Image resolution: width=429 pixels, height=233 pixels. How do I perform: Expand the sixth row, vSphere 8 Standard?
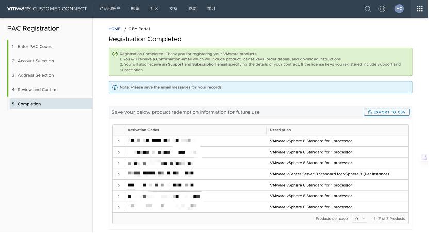coord(118,196)
